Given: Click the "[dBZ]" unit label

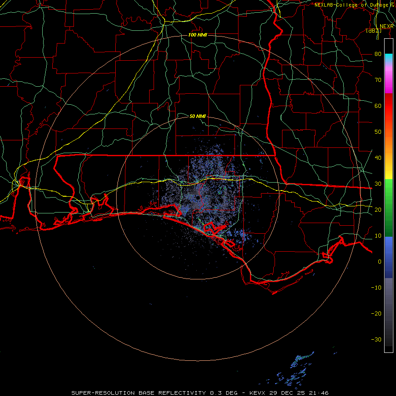Looking at the screenshot, I should [x=374, y=31].
